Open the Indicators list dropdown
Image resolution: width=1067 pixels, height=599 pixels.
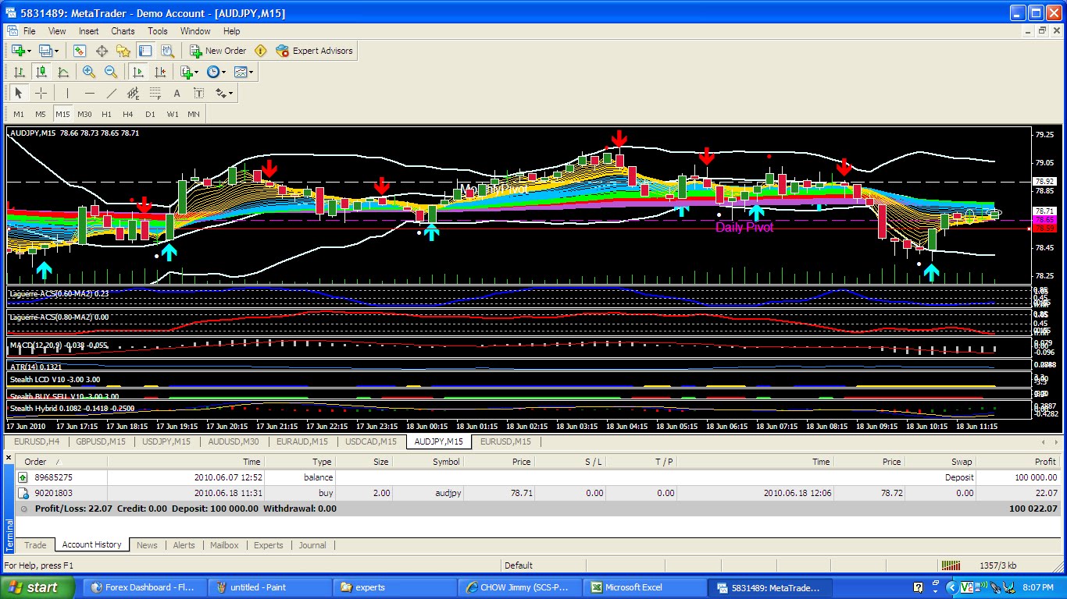(x=189, y=72)
